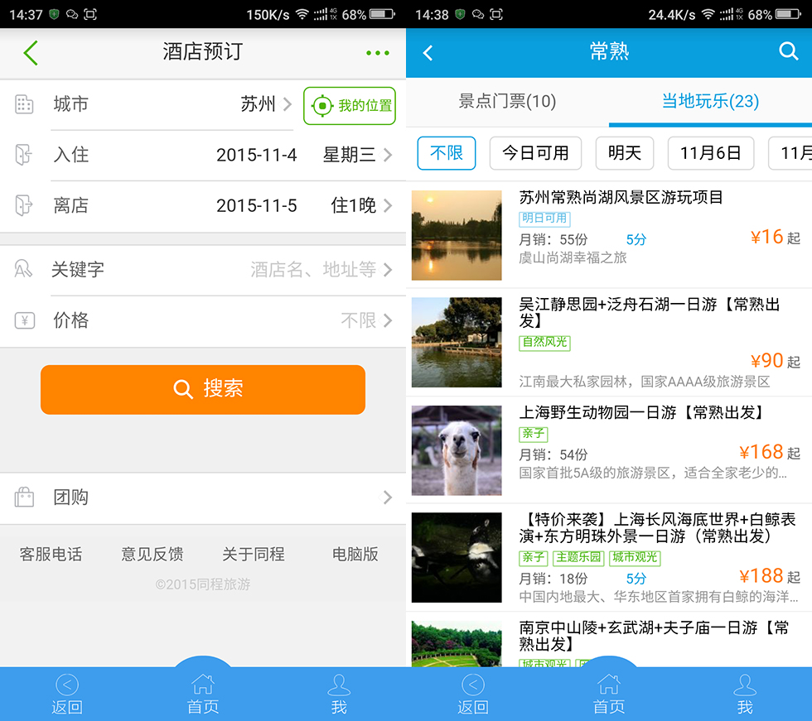Screen dimensions: 812x721
Task: Tap the 明日可用 tag
Action: pyautogui.click(x=545, y=219)
